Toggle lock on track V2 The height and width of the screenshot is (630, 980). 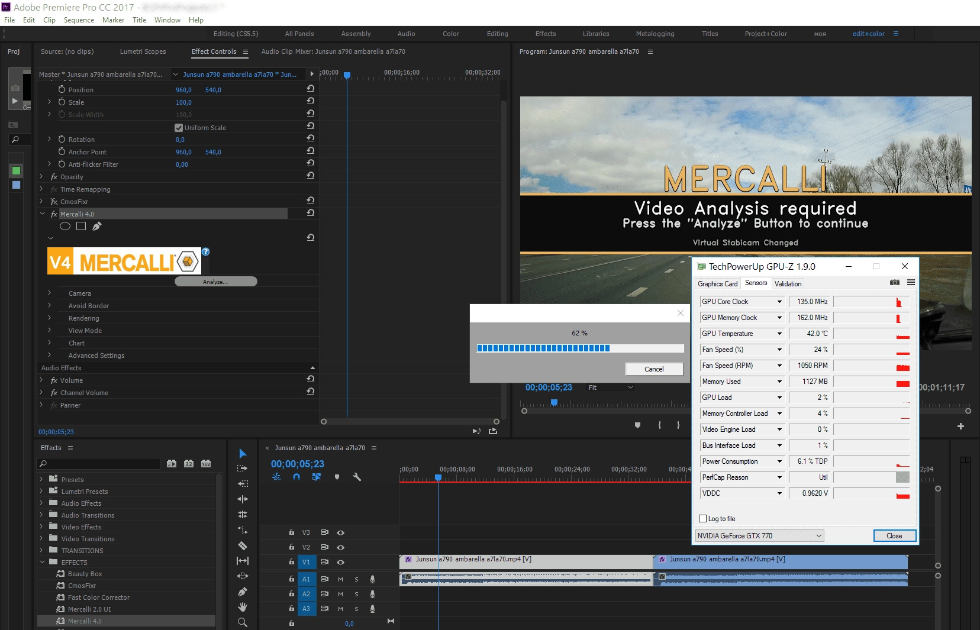(291, 547)
